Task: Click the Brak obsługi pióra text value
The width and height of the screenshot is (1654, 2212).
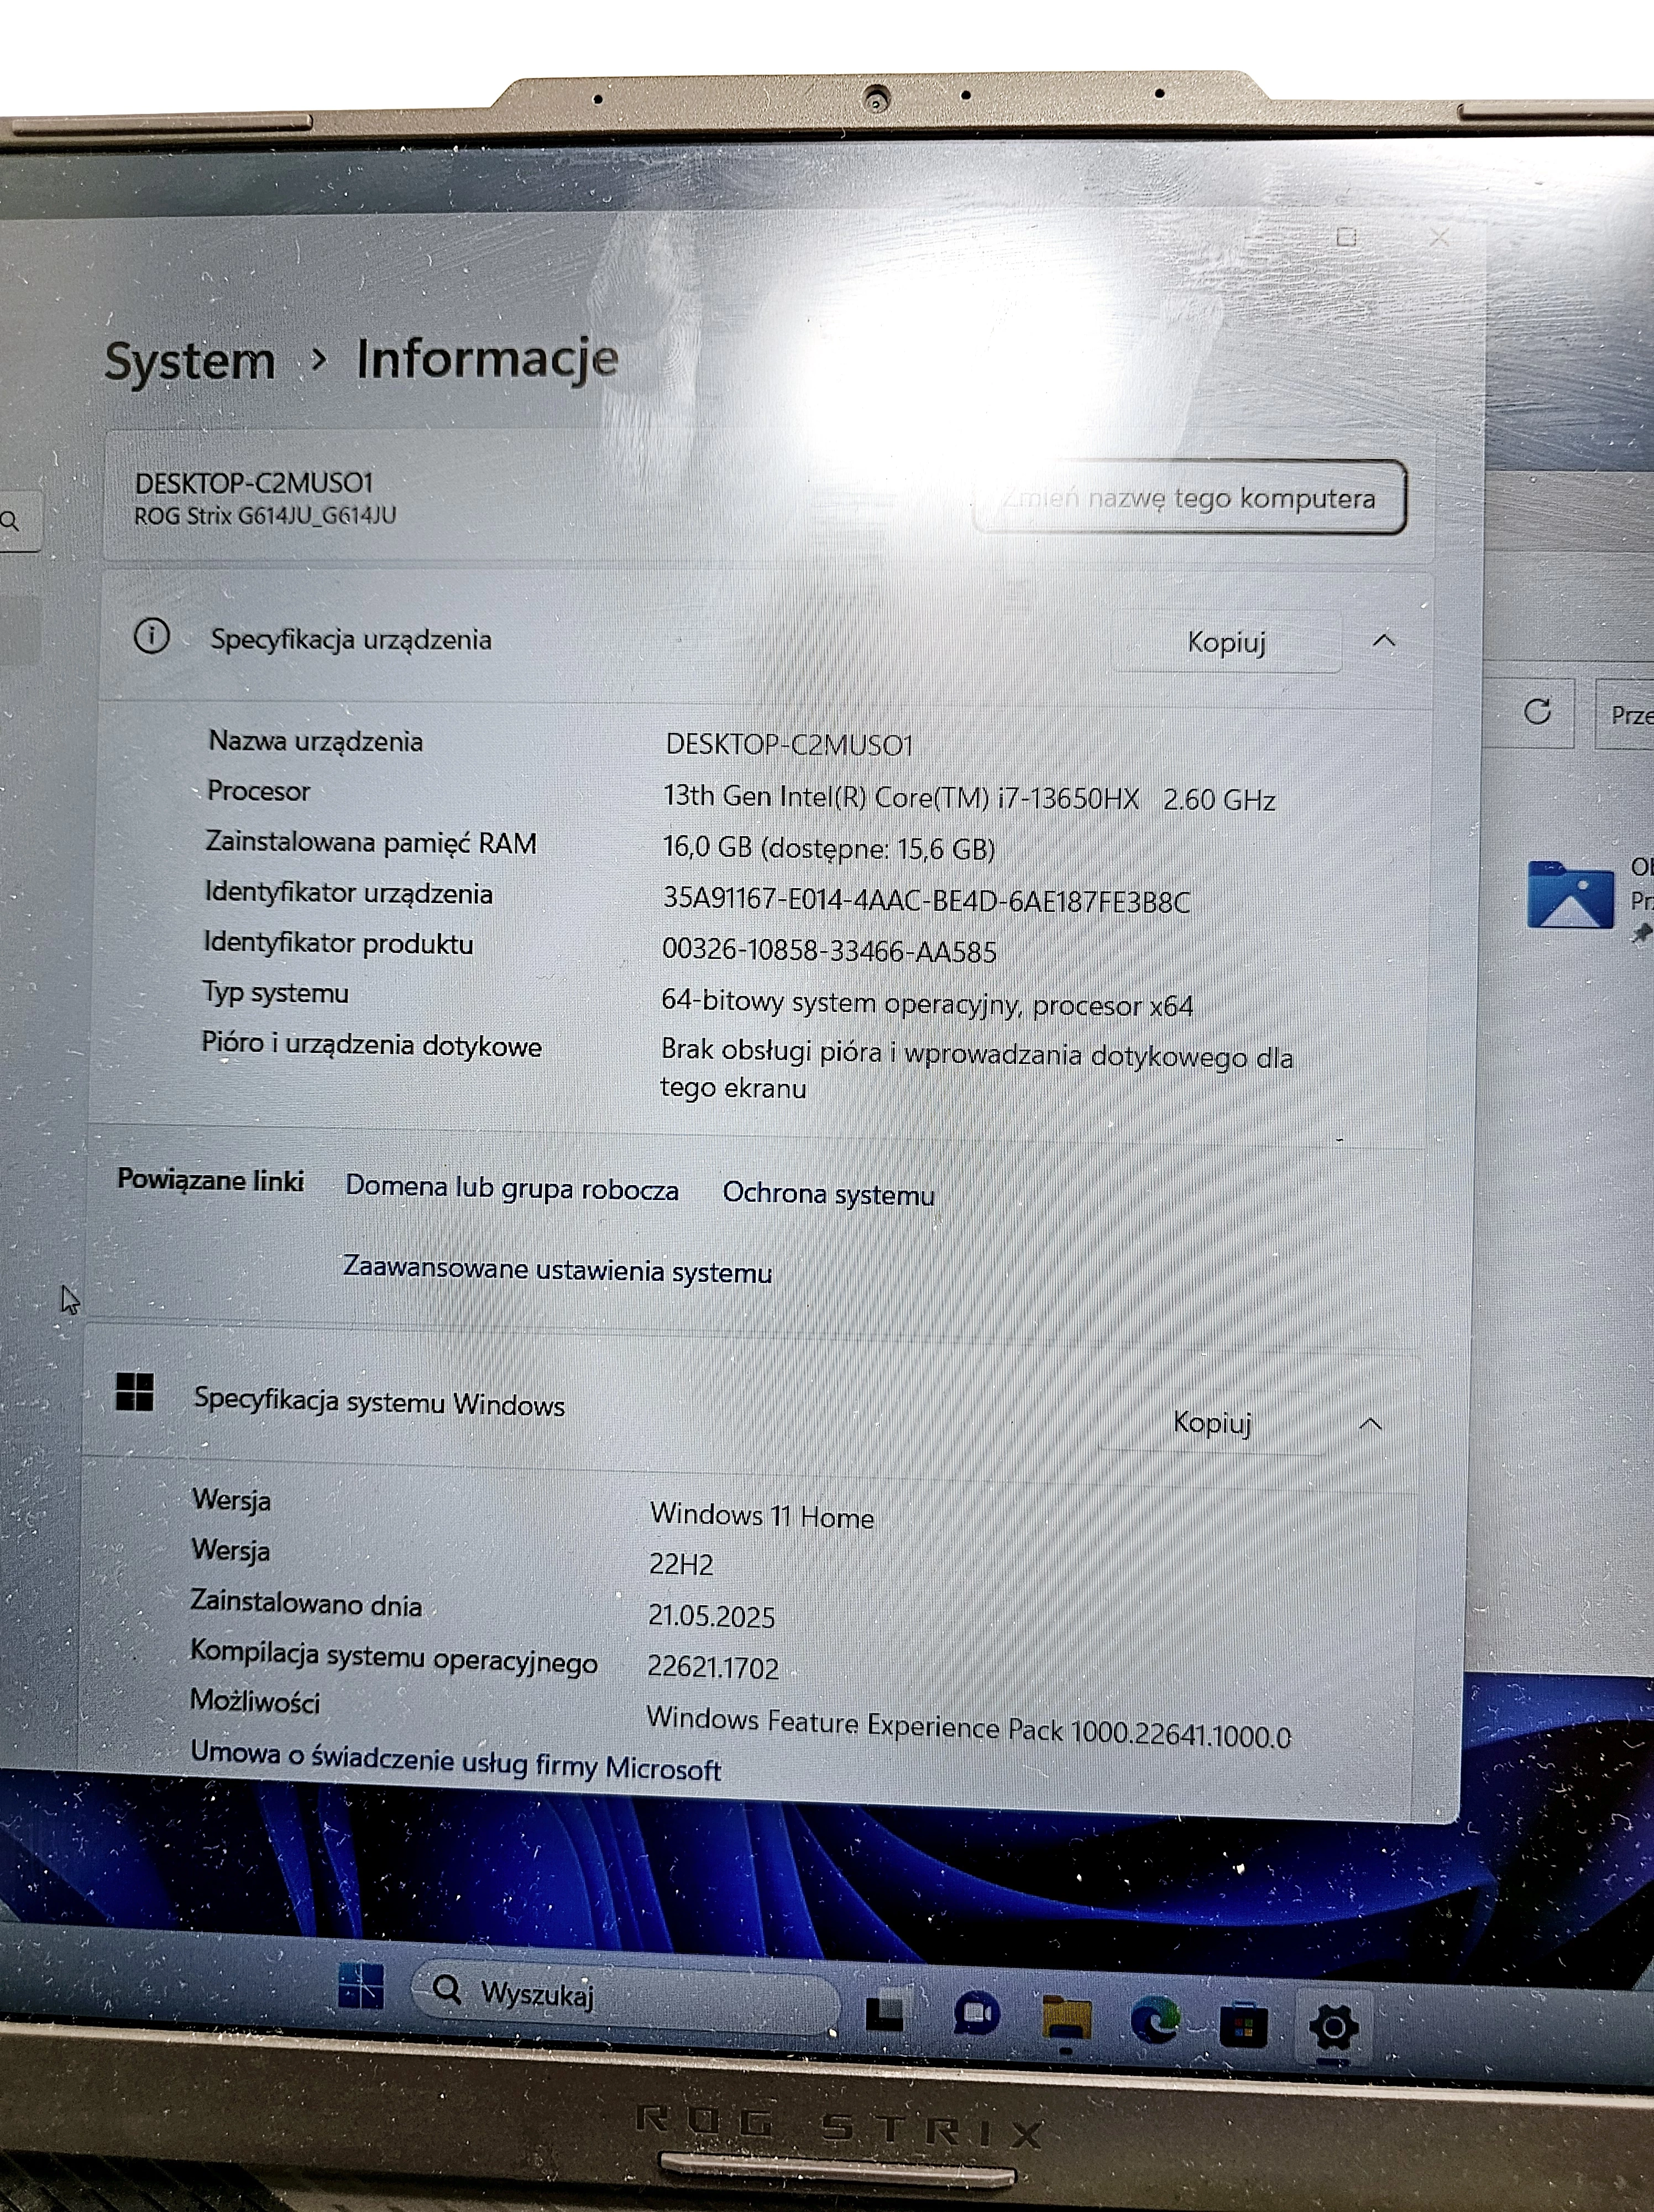Action: [976, 1069]
